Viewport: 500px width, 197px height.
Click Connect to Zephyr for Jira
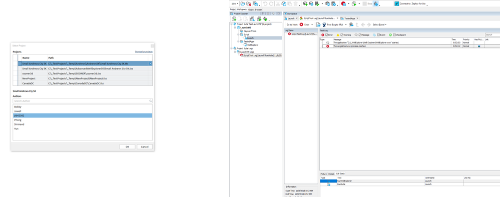410,4
